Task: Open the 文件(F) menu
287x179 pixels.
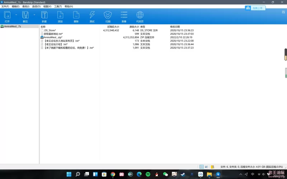Action: [x=5, y=6]
